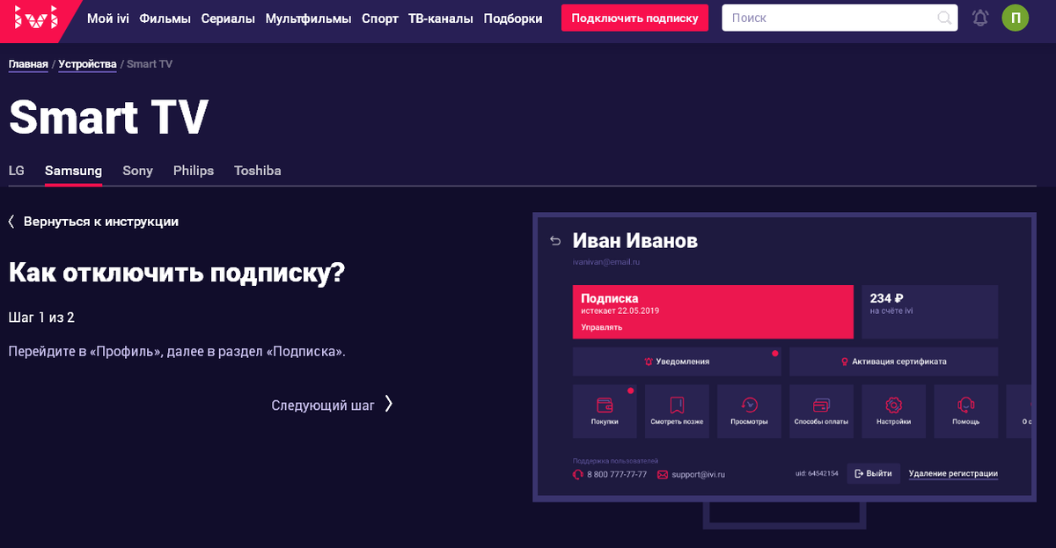
Task: Go to the Устройства breadcrumb link
Action: (87, 64)
